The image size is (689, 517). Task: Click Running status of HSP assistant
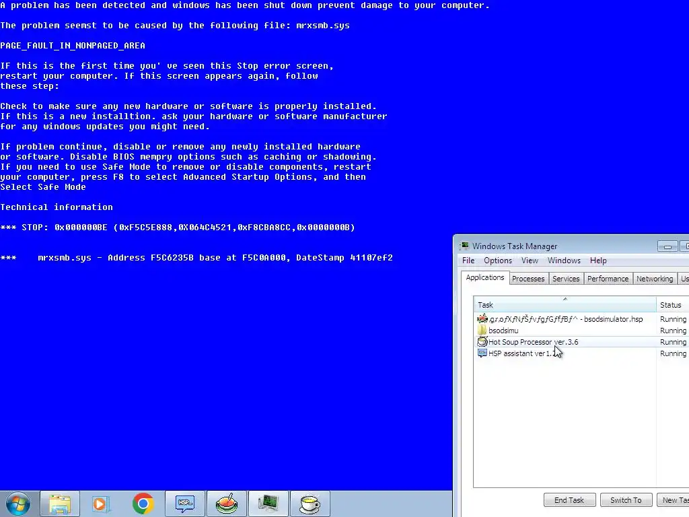673,353
